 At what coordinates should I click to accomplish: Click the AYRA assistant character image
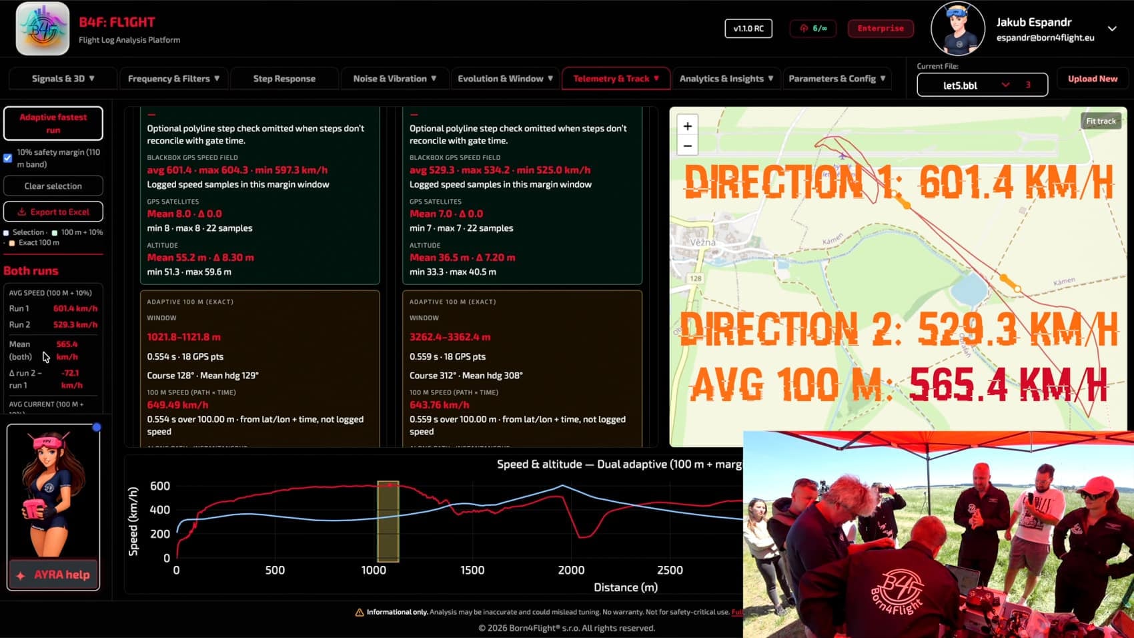(x=53, y=494)
